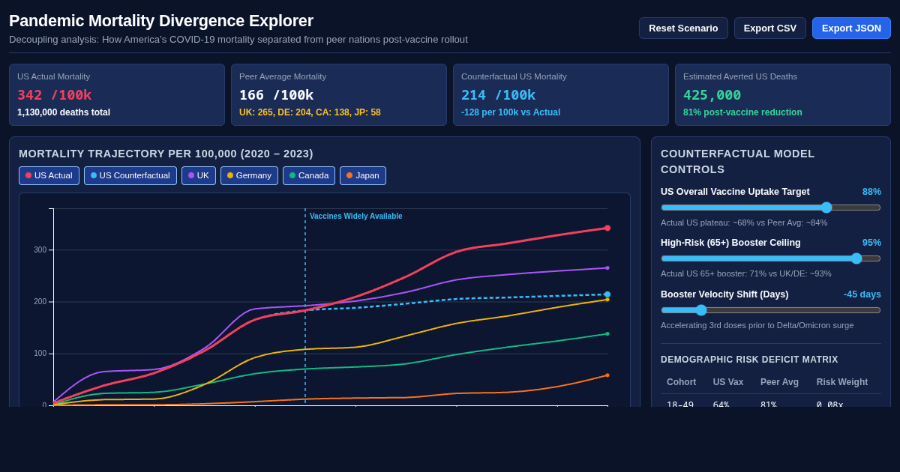Click the 'Risk Weight' column header
The width and height of the screenshot is (900, 472).
point(842,382)
